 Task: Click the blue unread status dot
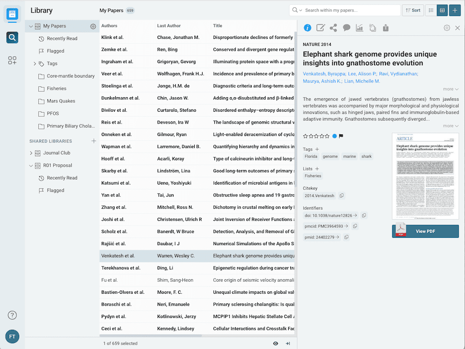(x=334, y=137)
